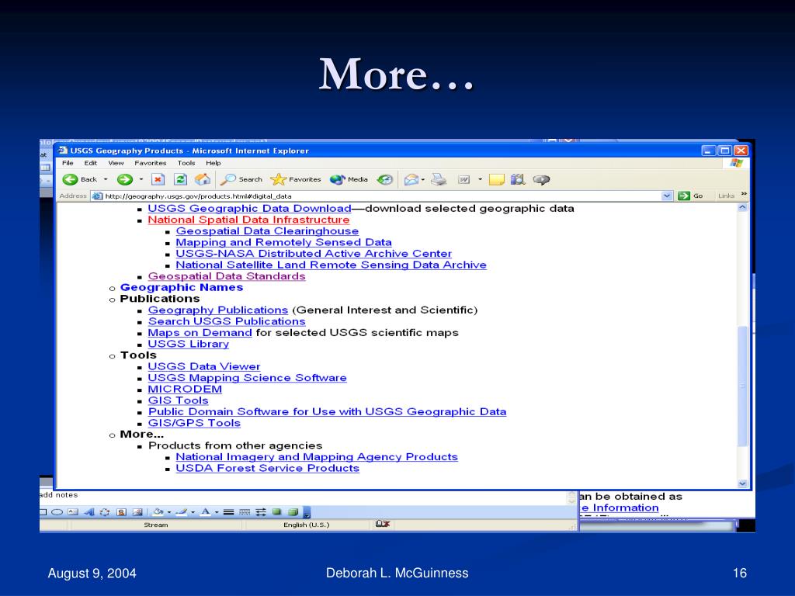The width and height of the screenshot is (795, 596).
Task: Select the Oval shape tool in PowerPoint toolbar
Action: pos(57,512)
